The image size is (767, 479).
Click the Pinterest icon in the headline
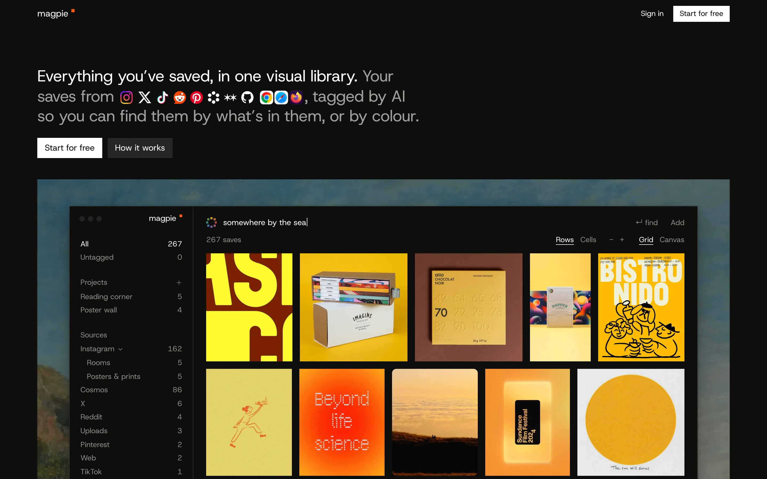pyautogui.click(x=197, y=98)
